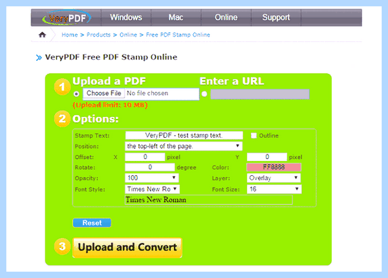Go to Home breadcrumb link

point(70,35)
